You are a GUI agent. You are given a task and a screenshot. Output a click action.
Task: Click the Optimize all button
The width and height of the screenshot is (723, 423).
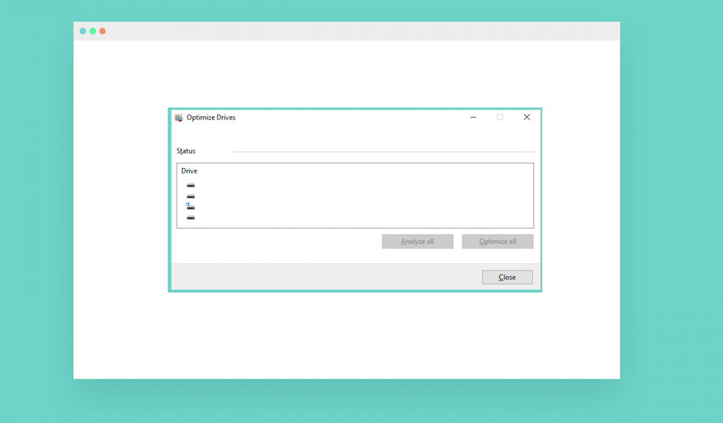pyautogui.click(x=497, y=241)
